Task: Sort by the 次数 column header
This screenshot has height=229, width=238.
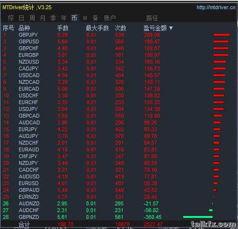Action: [x=120, y=28]
